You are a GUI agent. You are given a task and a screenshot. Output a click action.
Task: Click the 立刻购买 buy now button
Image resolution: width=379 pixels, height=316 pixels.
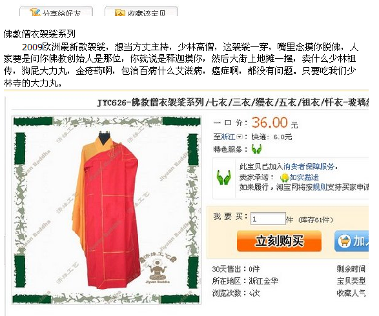click(x=279, y=241)
